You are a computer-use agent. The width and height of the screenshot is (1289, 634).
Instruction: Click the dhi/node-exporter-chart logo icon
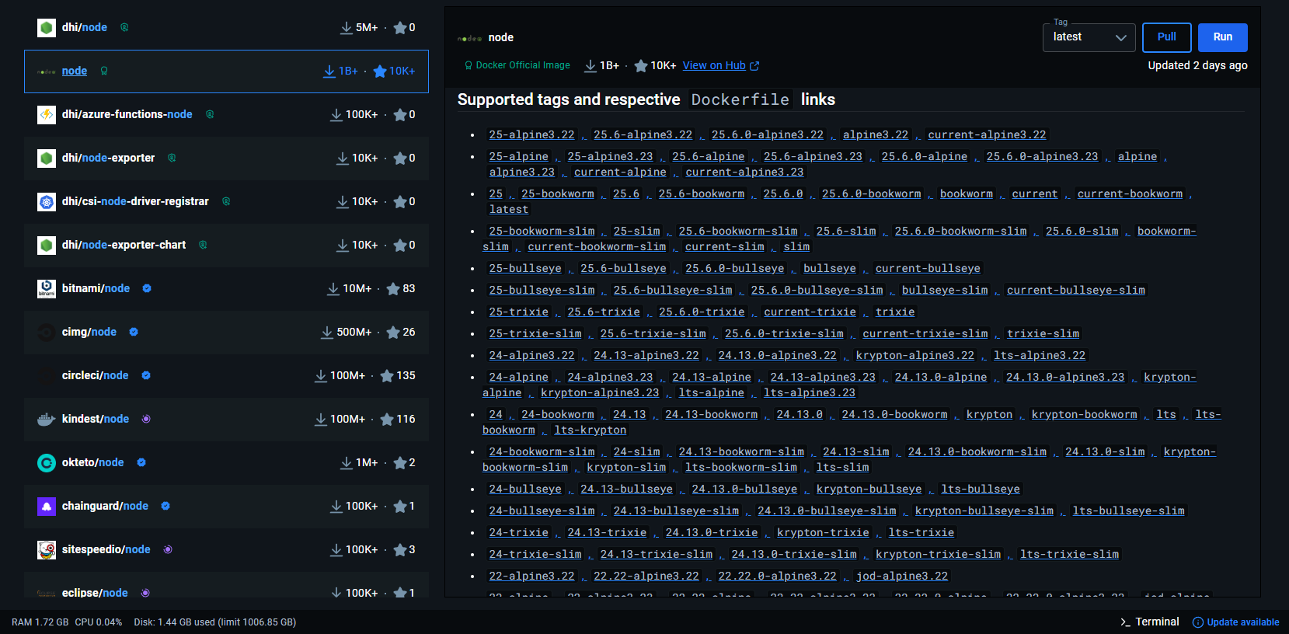[x=47, y=246]
